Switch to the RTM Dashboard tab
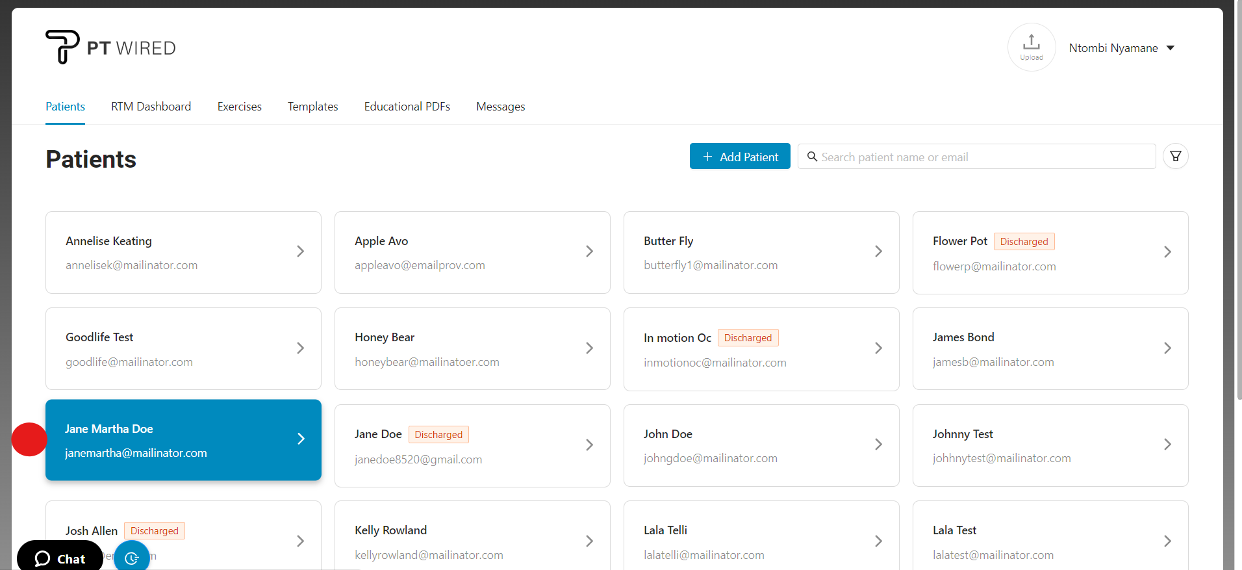The image size is (1242, 570). click(151, 107)
